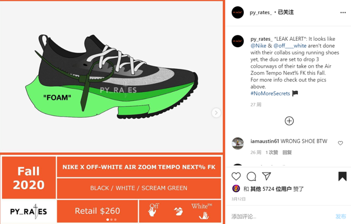This screenshot has height=224, width=351.
Task: Toggle the 已关注 following status
Action: 285,12
